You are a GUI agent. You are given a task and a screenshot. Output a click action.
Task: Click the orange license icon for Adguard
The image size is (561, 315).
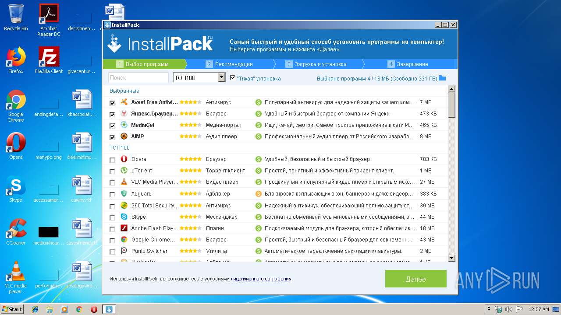(x=259, y=194)
